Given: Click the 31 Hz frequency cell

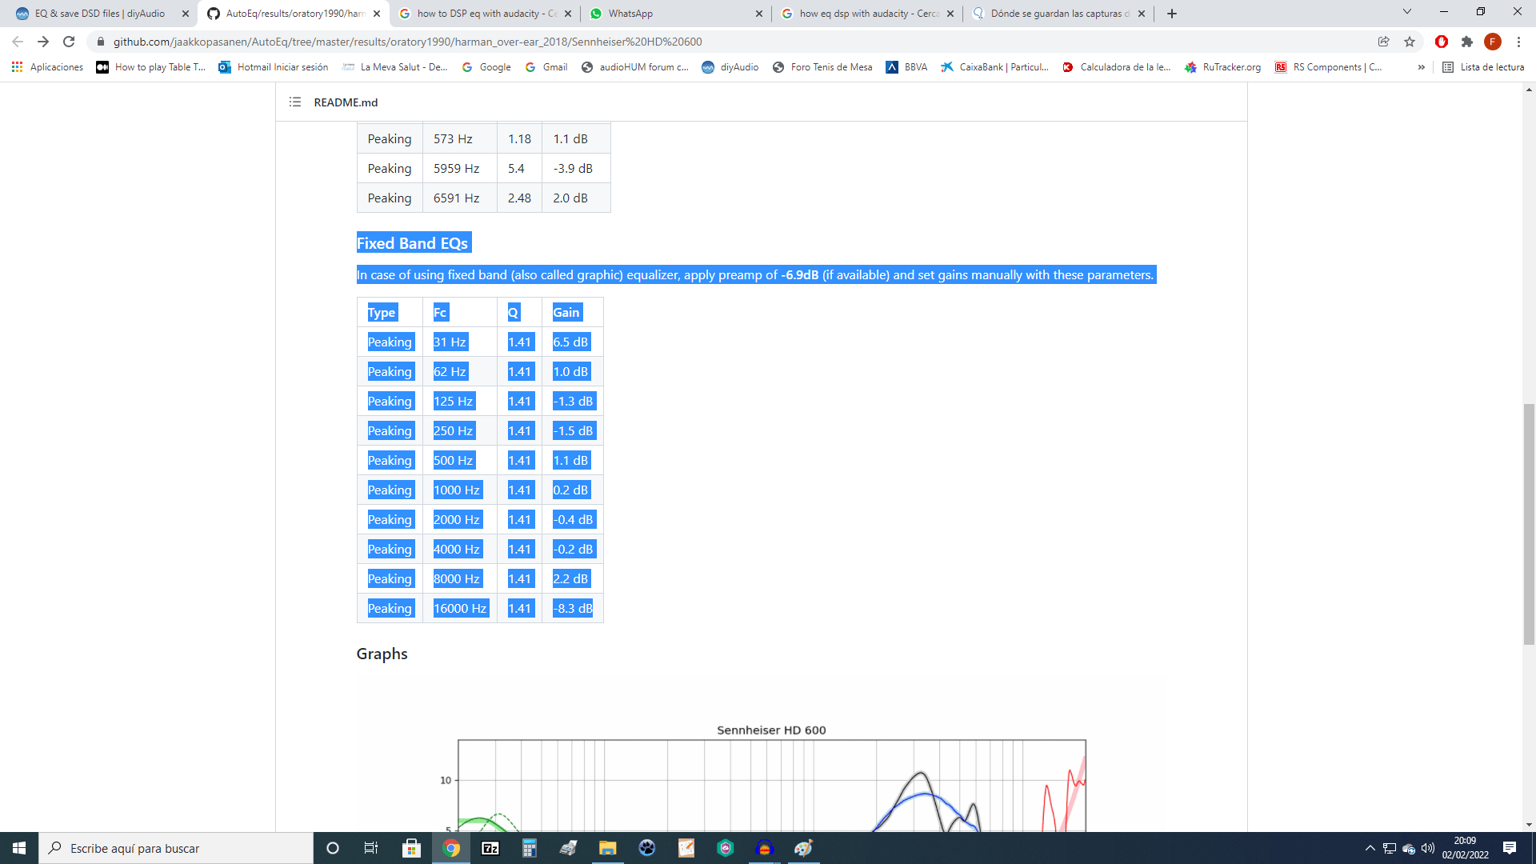Looking at the screenshot, I should [460, 342].
